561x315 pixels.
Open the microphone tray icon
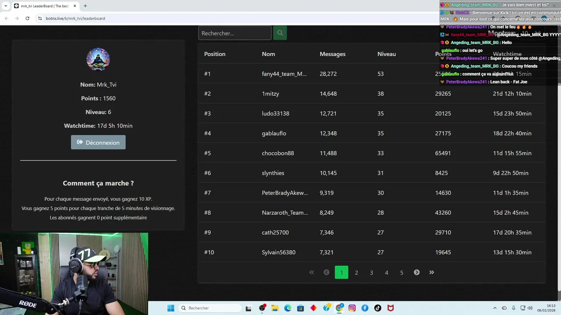(513, 308)
